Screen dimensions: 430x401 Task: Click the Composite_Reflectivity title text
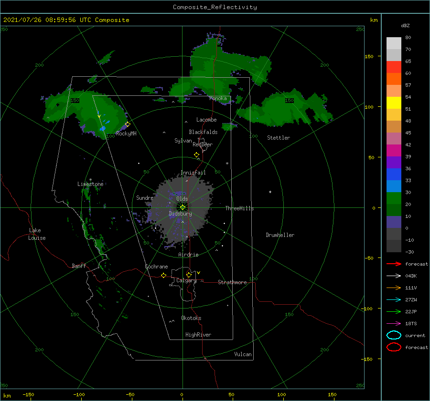[215, 7]
